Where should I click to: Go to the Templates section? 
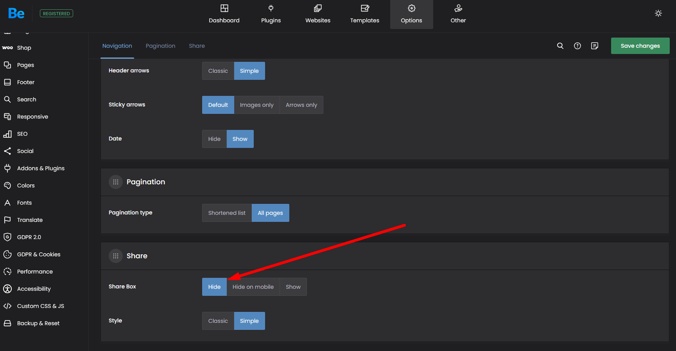tap(364, 14)
